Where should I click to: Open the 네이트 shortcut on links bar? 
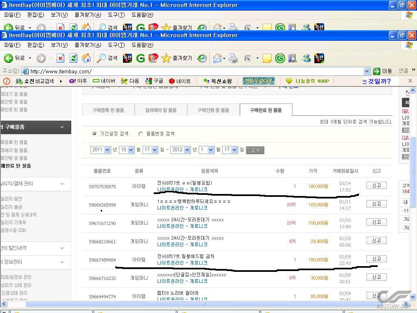click(x=180, y=81)
